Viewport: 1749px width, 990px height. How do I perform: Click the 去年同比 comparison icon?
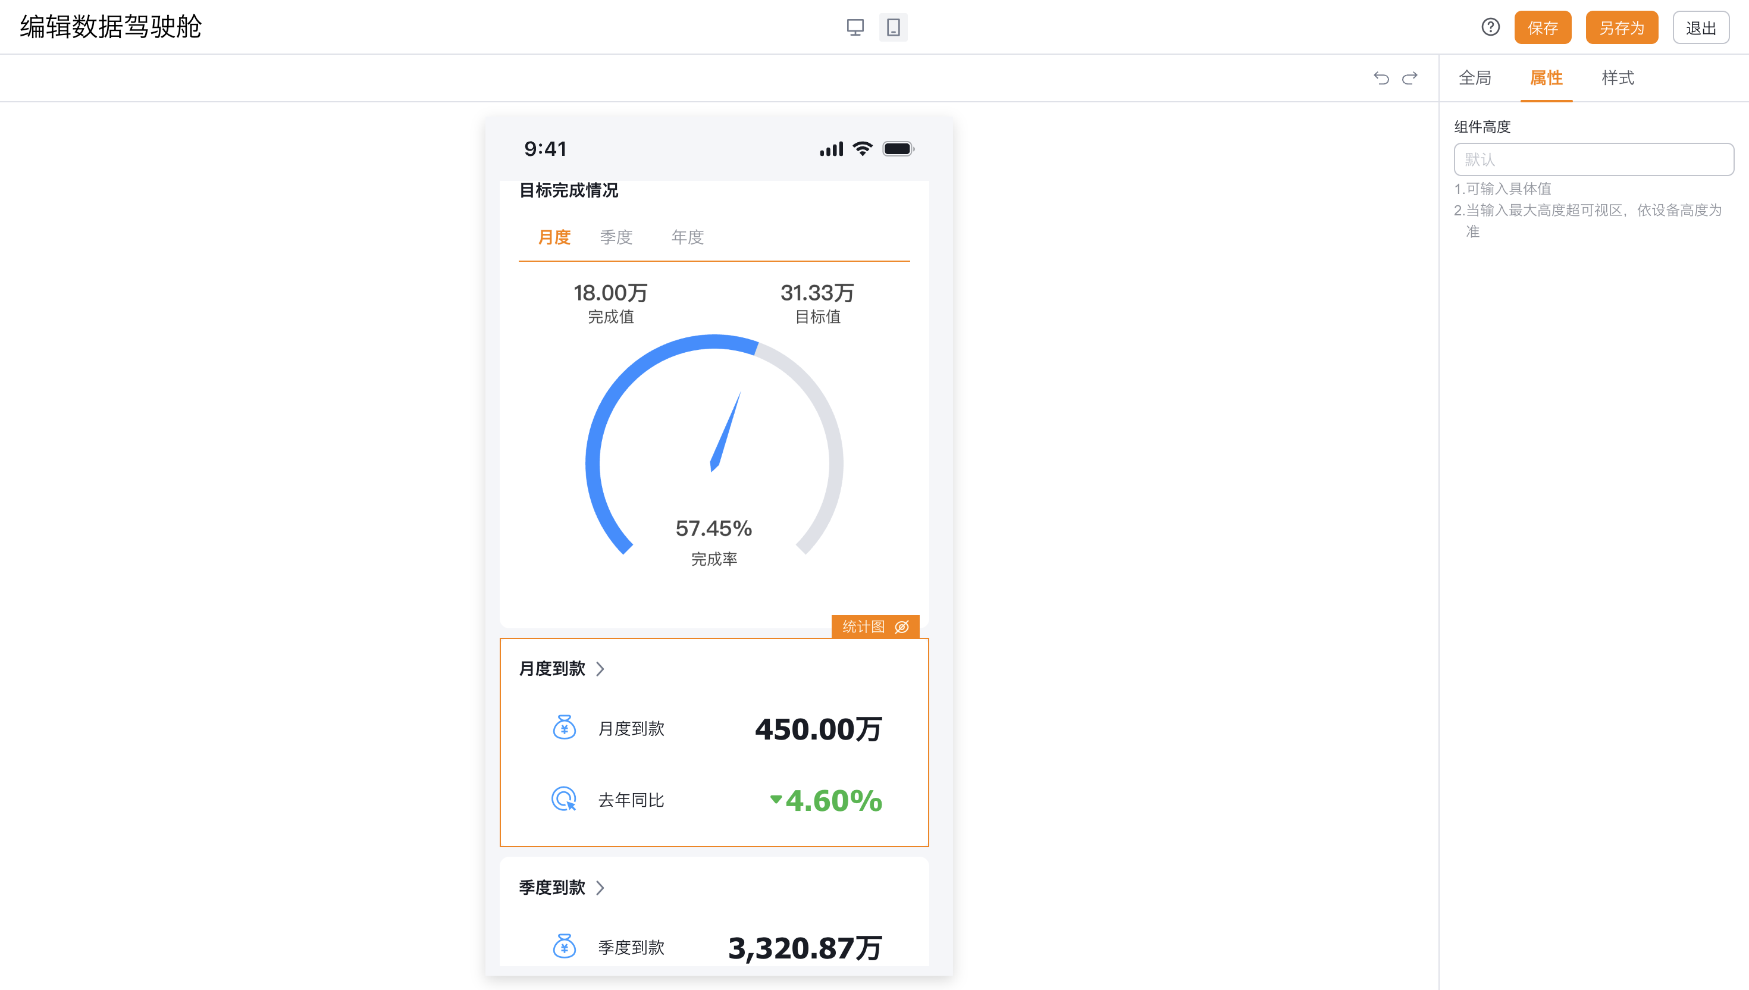point(564,799)
